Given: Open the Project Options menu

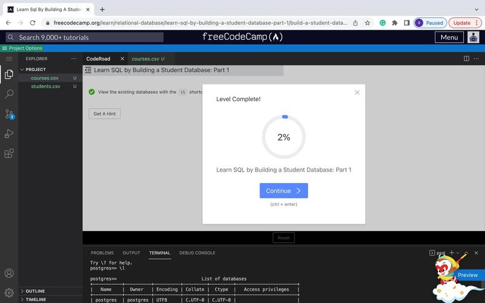Looking at the screenshot, I should [22, 48].
